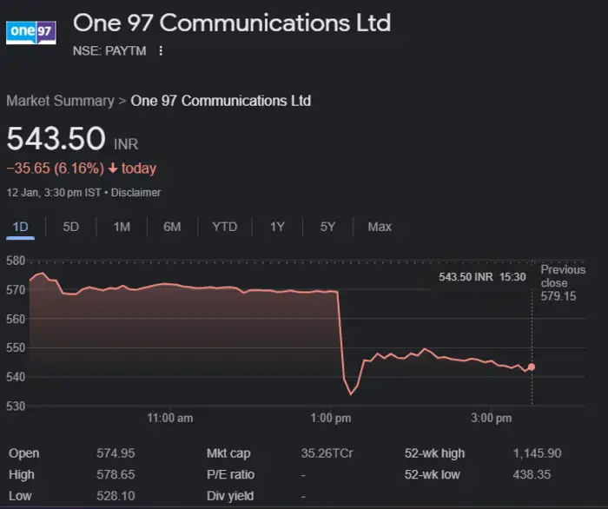608x509 pixels.
Task: Switch to the 1M chart tab
Action: [x=122, y=227]
